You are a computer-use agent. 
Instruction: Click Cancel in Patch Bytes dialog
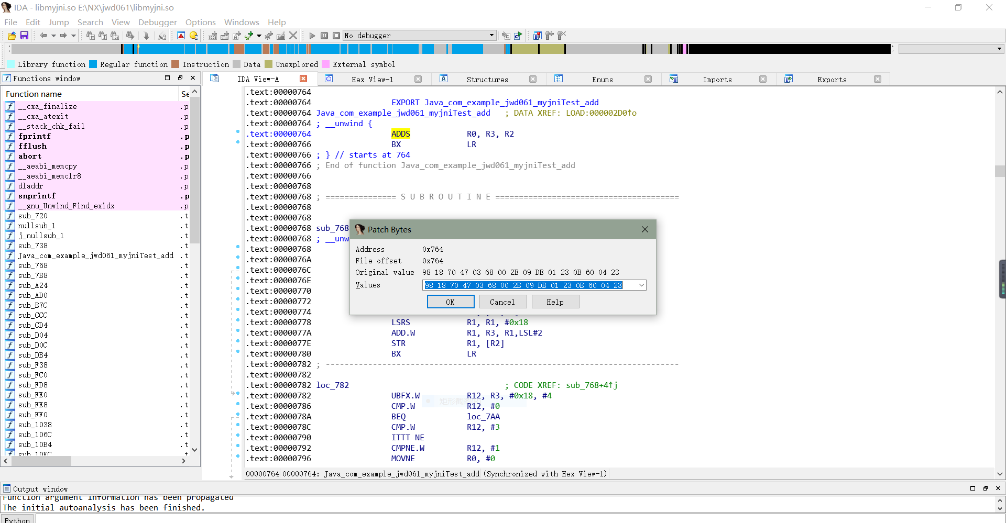pos(502,302)
